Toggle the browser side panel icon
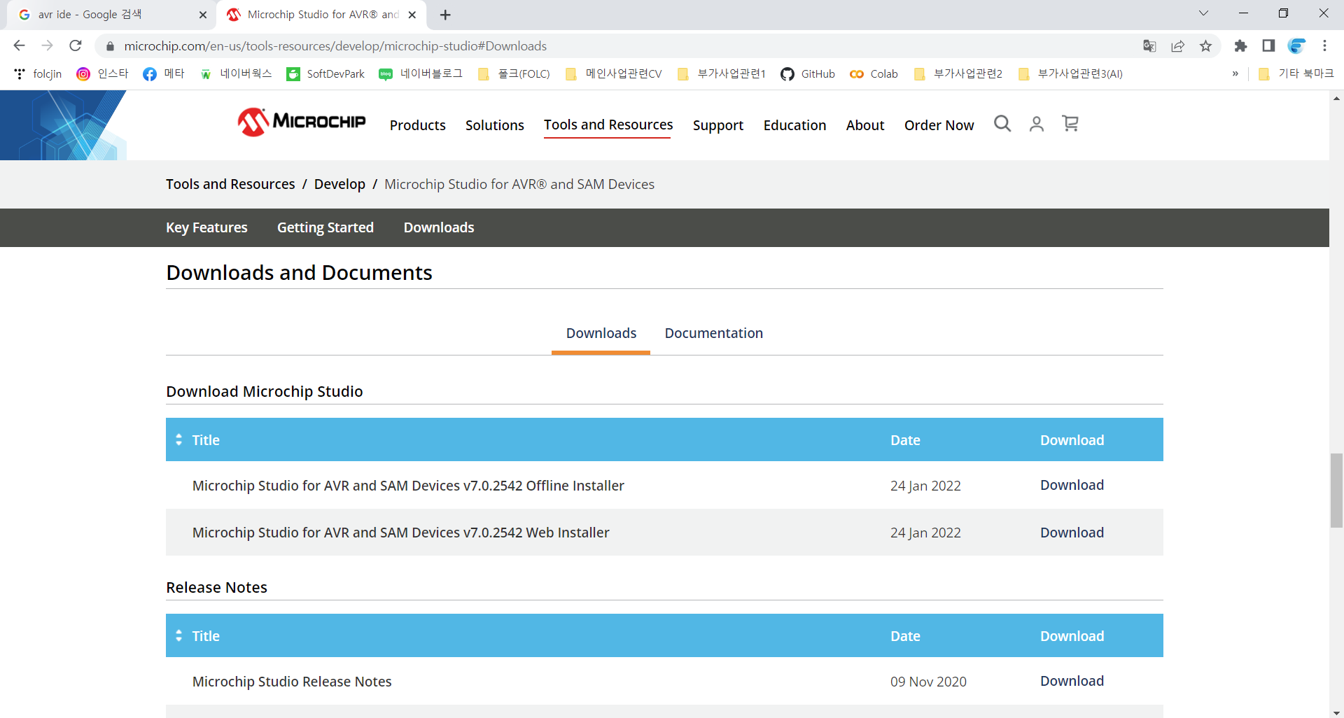Viewport: 1344px width, 718px height. (1268, 45)
